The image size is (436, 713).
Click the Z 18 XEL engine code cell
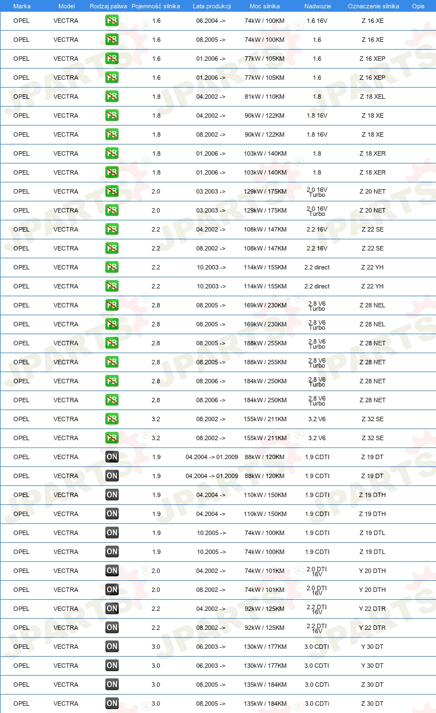(372, 97)
